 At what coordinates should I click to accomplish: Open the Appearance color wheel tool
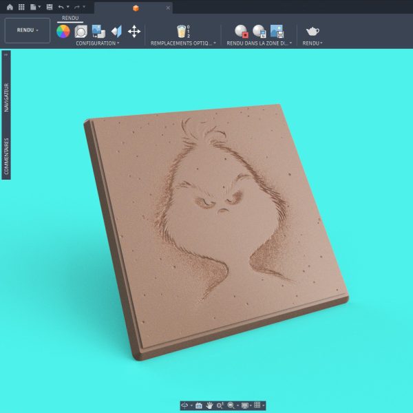click(x=63, y=32)
